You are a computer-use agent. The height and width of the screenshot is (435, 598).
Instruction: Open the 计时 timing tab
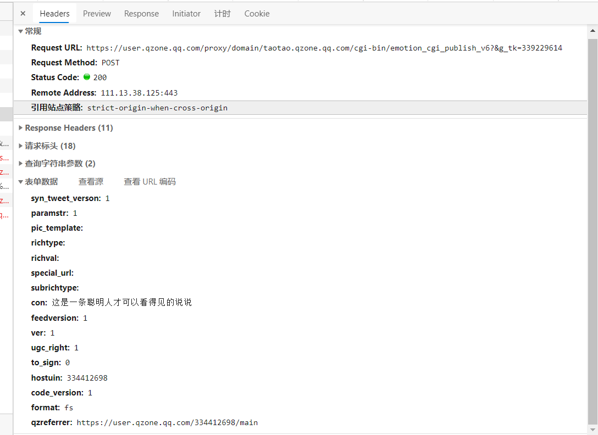[223, 14]
